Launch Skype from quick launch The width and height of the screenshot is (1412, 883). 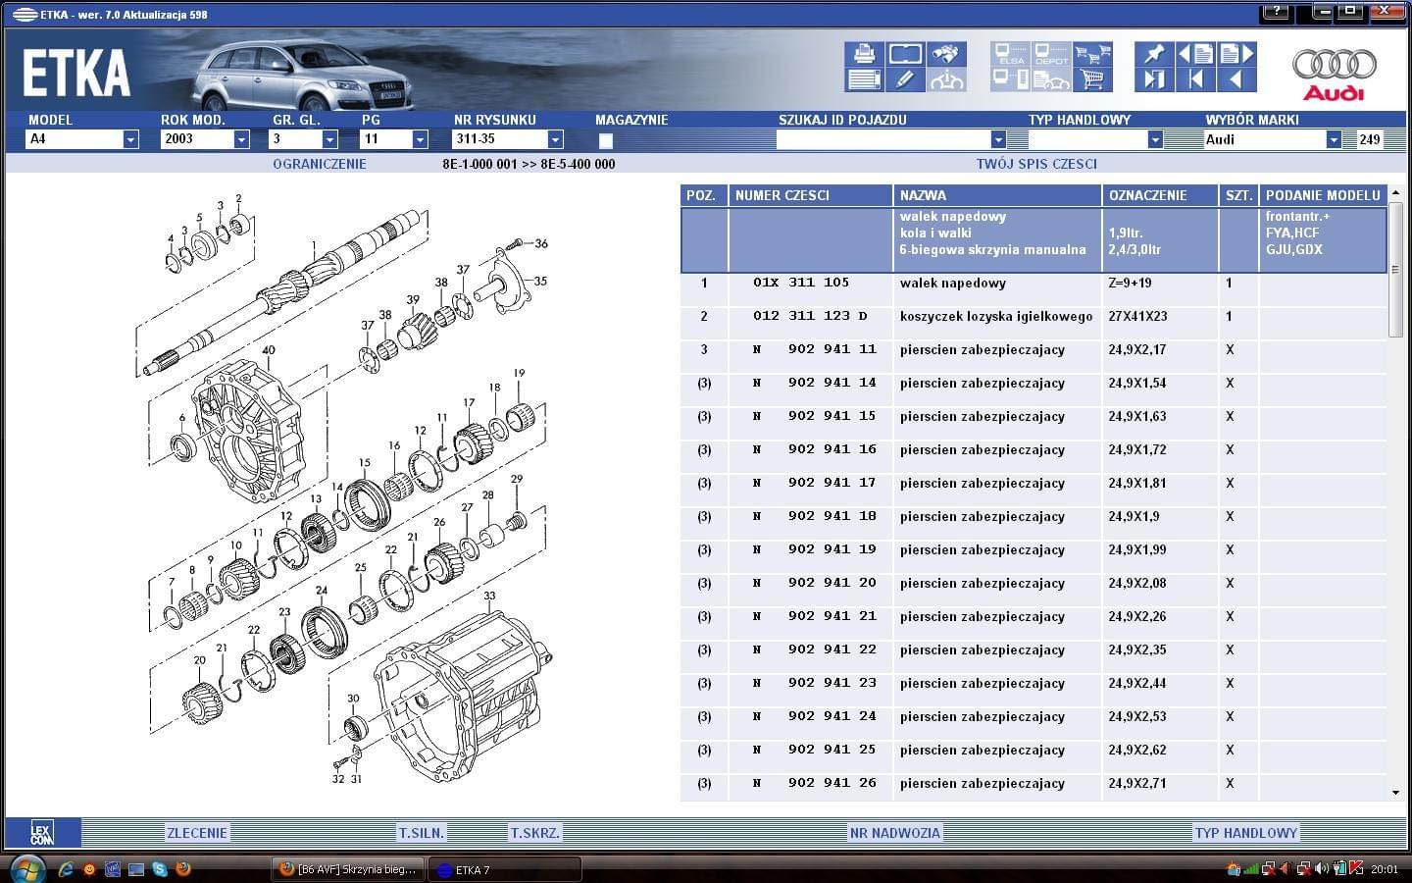tap(159, 868)
